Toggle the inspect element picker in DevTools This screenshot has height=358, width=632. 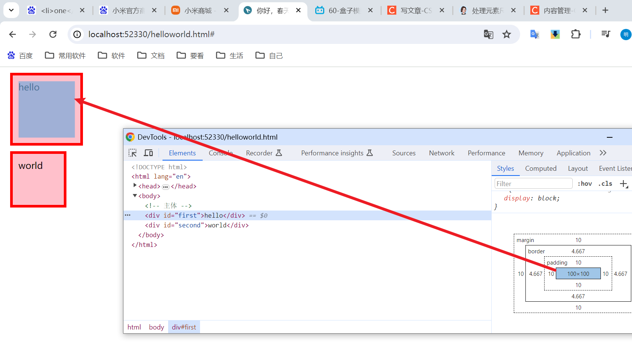[x=132, y=153]
